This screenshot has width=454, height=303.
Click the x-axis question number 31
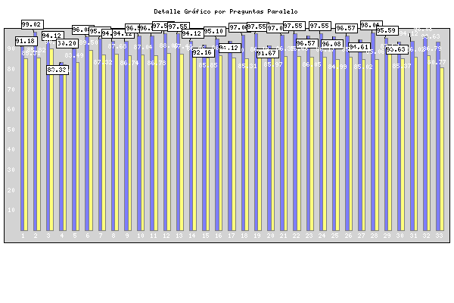point(413,236)
